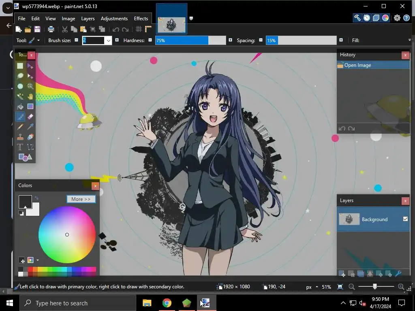The image size is (415, 311).
Task: Click the Paste clipboard icon
Action: click(83, 29)
